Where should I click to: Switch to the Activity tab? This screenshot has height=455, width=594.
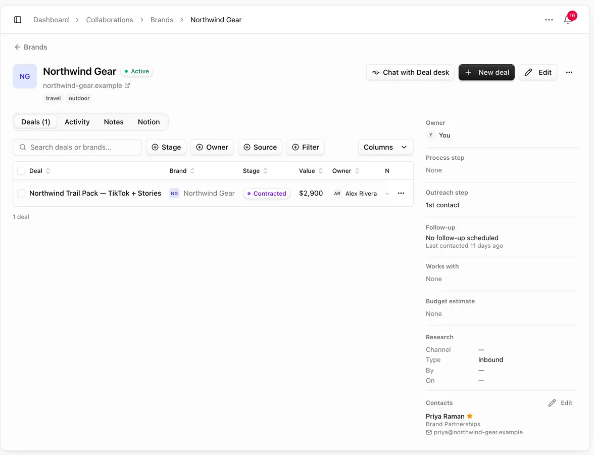(x=77, y=122)
